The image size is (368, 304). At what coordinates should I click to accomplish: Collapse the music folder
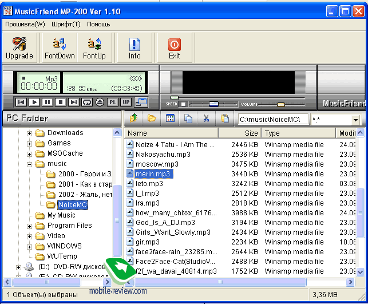(29, 164)
